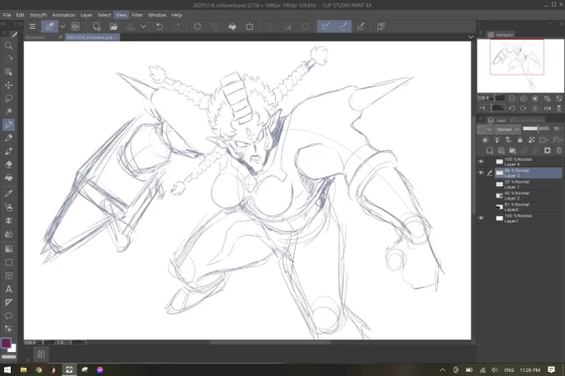Viewport: 565px width, 376px height.
Task: Create a new layer folder
Action: point(513,150)
